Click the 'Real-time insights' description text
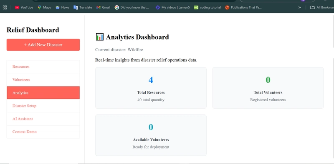The width and height of the screenshot is (334, 164). coord(146,60)
